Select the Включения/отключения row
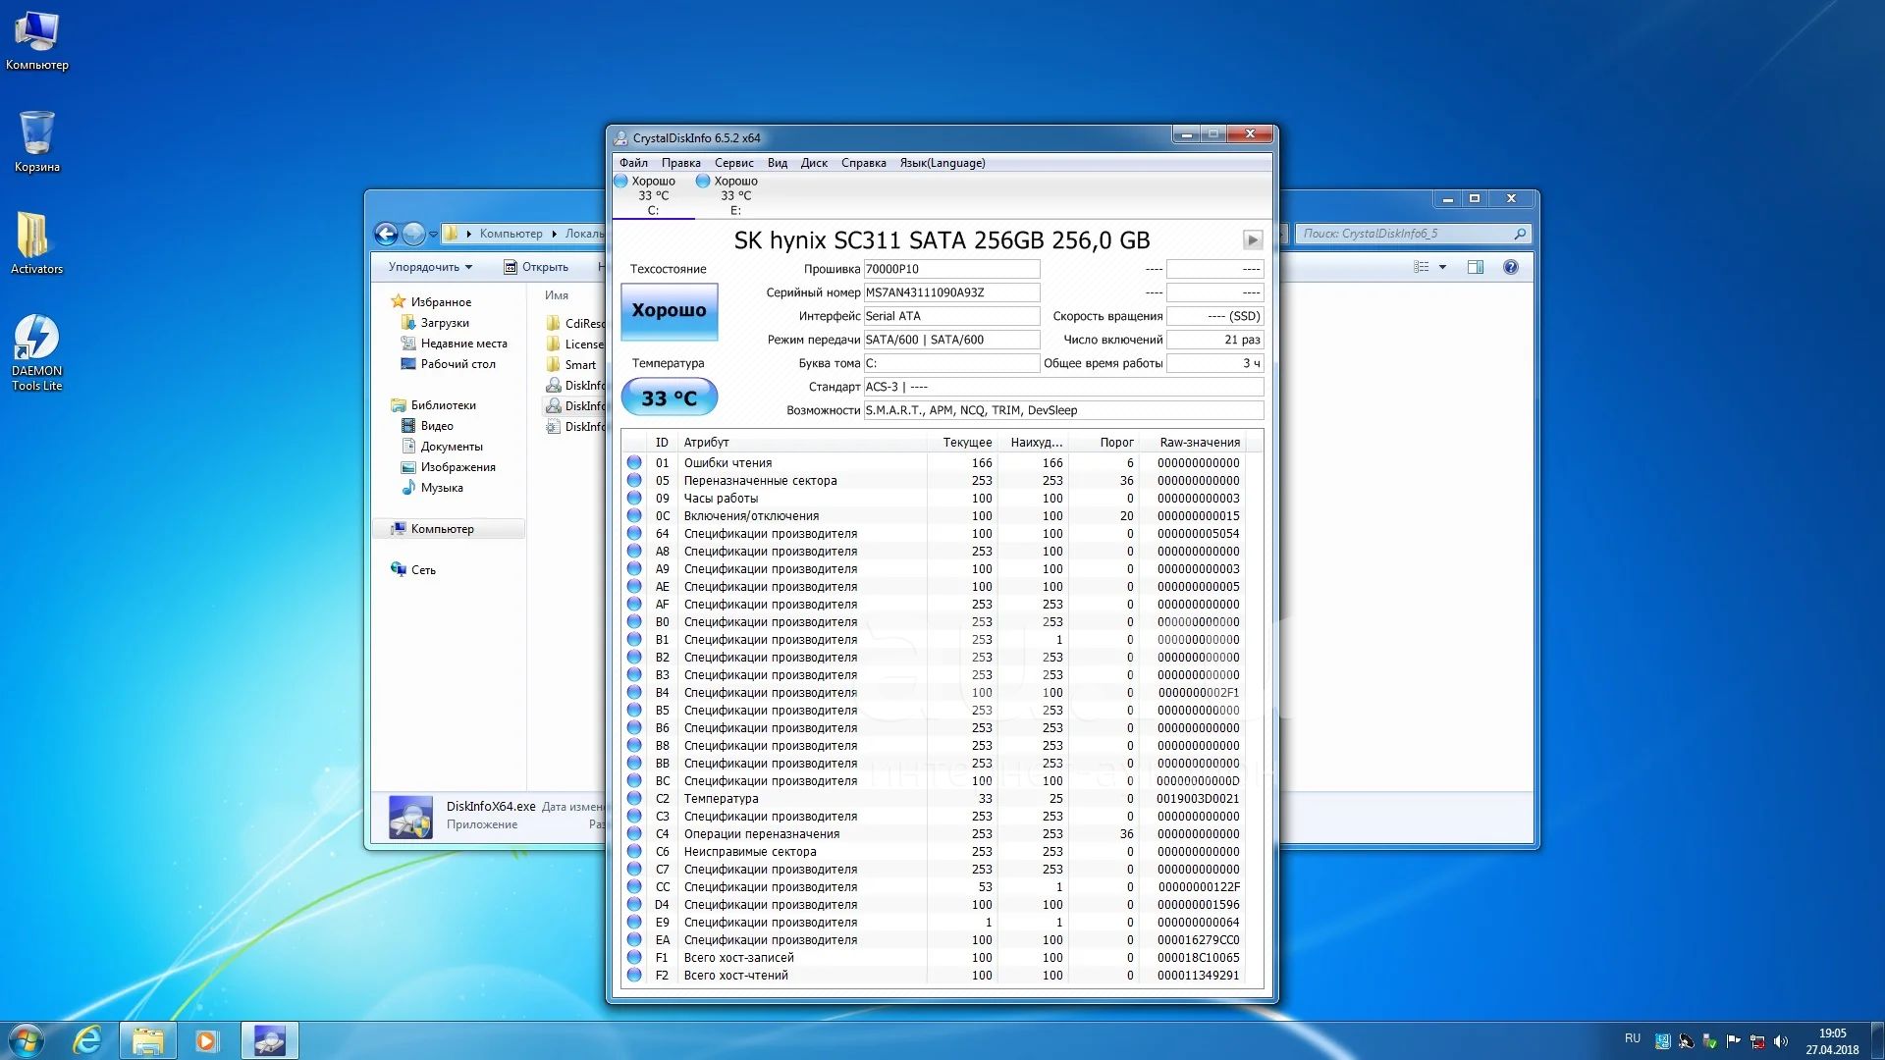1885x1060 pixels. 935,516
